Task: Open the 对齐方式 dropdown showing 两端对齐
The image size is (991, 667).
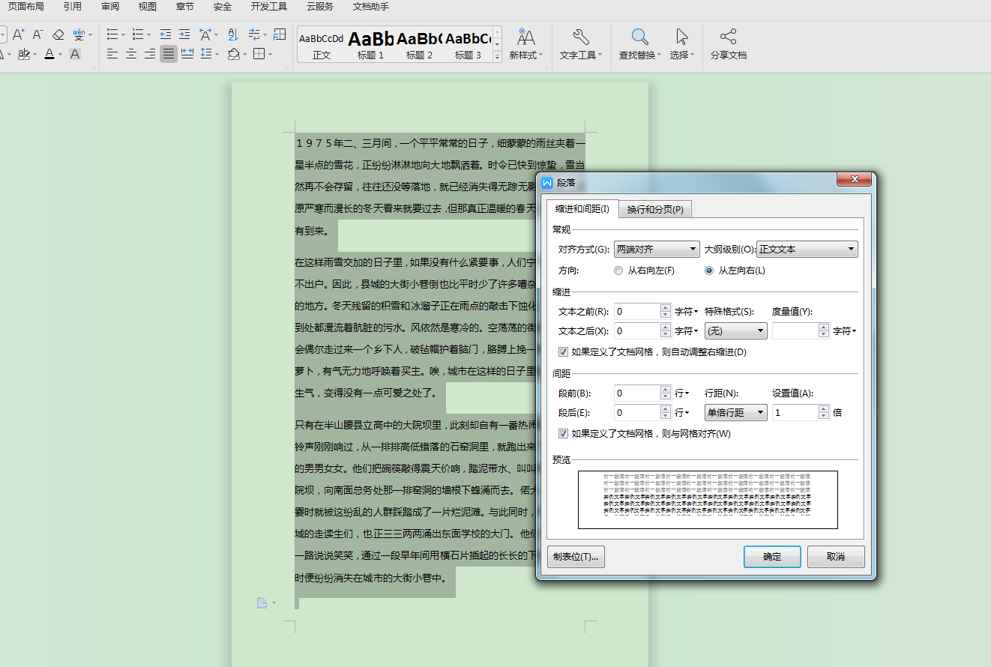Action: pyautogui.click(x=657, y=250)
